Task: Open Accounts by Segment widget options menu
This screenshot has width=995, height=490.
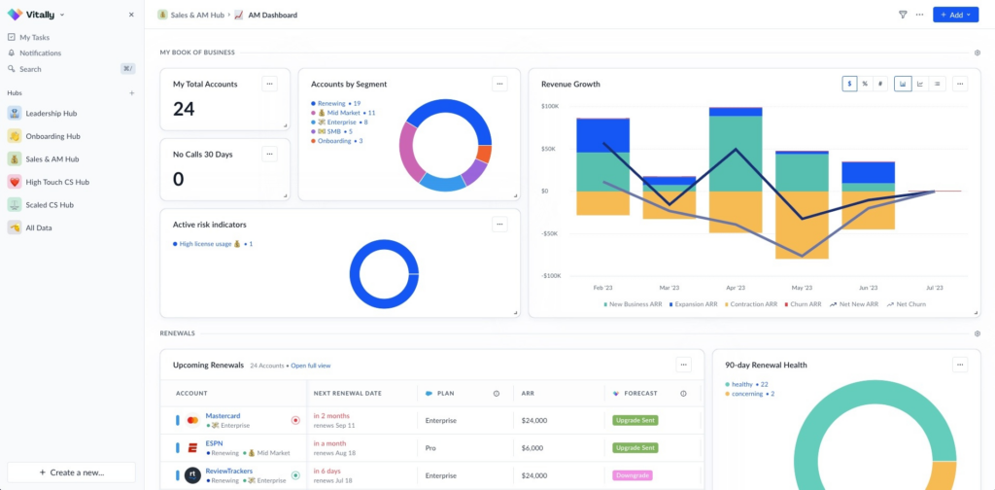Action: (x=499, y=84)
